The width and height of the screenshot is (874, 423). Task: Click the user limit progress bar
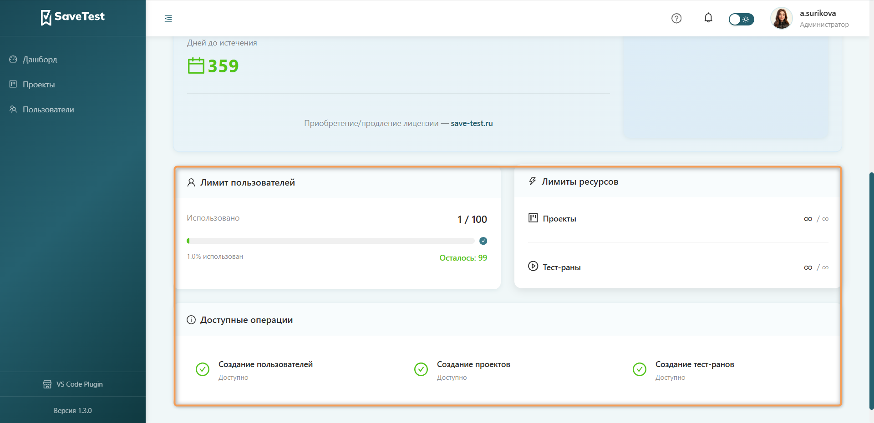point(330,241)
